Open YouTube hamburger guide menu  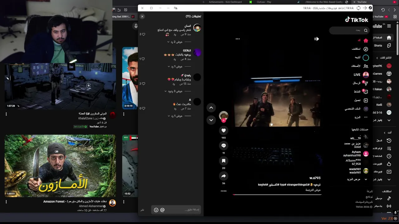389,26
